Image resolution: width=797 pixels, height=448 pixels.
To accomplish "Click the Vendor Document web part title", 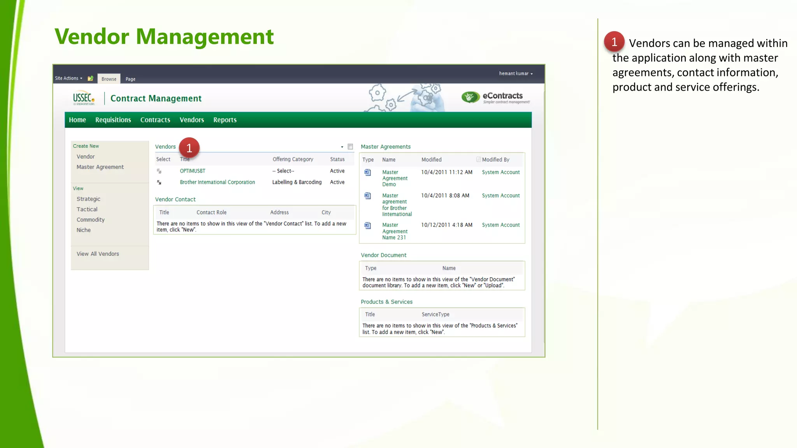I will [x=383, y=255].
